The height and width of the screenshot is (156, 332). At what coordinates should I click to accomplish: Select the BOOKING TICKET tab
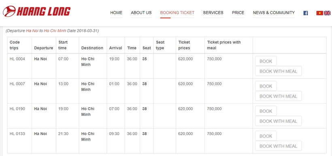[177, 12]
